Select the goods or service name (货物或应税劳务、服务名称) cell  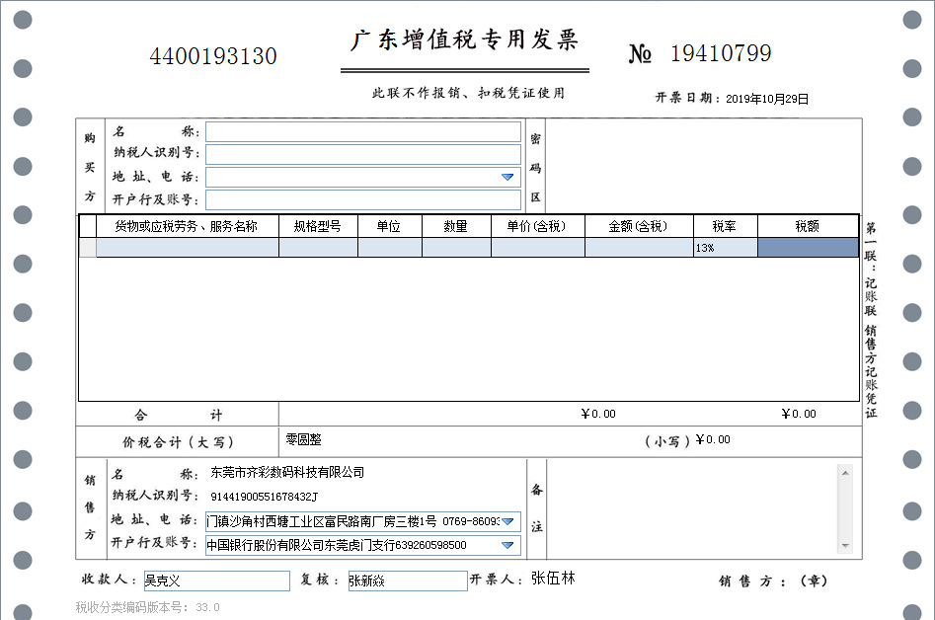click(188, 248)
